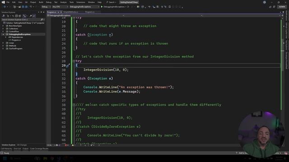
Task: Click the Solution Explorer Properties wrench icon
Action: [x=31, y=16]
